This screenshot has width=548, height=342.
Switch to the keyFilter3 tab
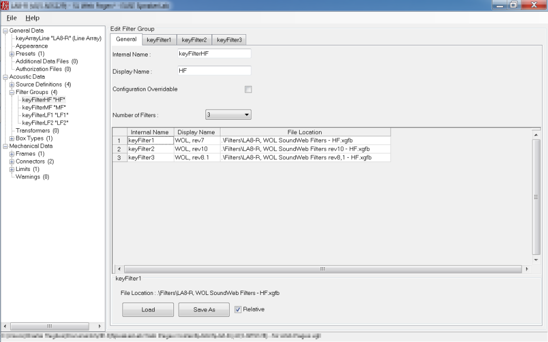(x=229, y=40)
